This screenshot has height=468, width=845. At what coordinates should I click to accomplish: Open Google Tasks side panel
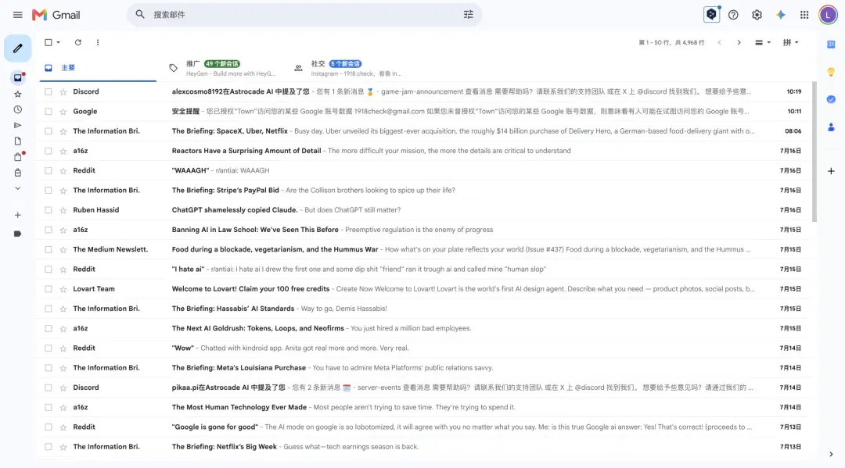click(831, 99)
